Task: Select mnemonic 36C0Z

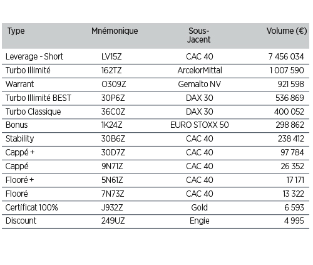Action: point(113,112)
